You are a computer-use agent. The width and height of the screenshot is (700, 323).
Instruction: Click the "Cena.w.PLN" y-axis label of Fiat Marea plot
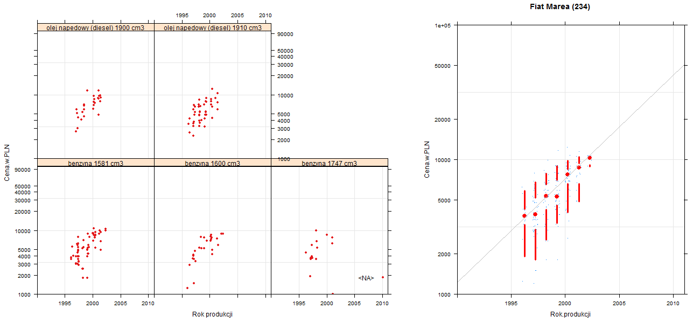[426, 159]
